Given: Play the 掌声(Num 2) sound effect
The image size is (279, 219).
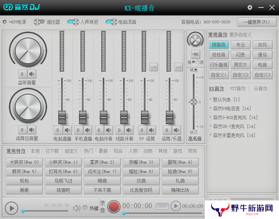Looking at the screenshot, I should point(102,162).
